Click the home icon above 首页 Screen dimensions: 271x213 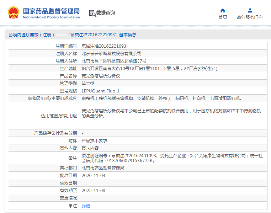click(223, 11)
